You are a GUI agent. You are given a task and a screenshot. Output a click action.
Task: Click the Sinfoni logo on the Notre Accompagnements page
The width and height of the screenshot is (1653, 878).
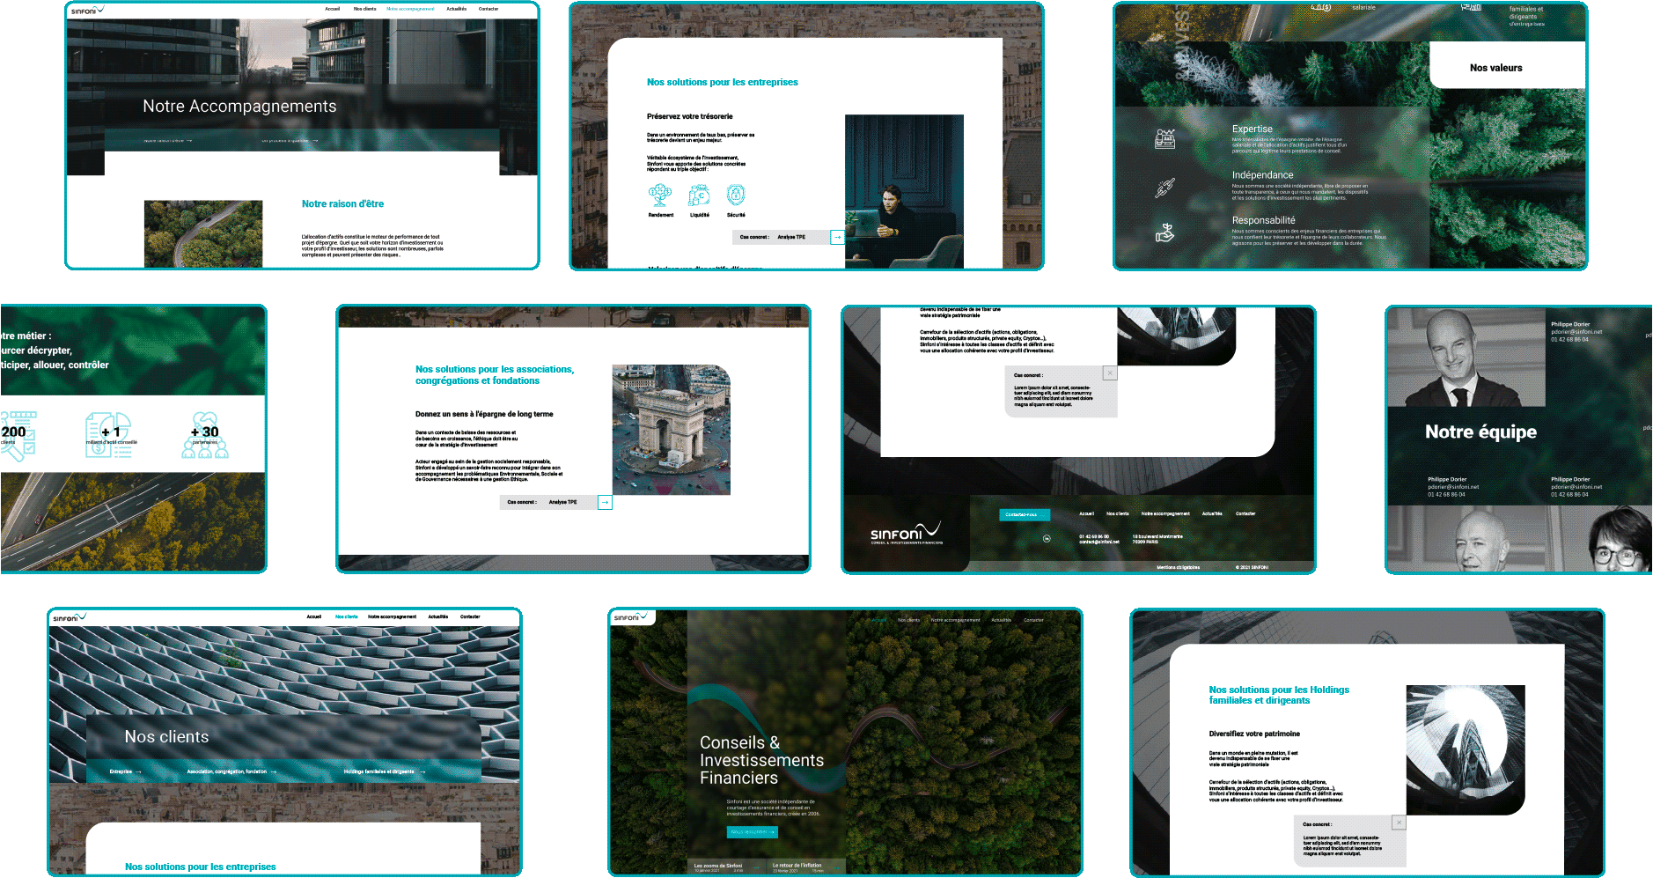(87, 11)
